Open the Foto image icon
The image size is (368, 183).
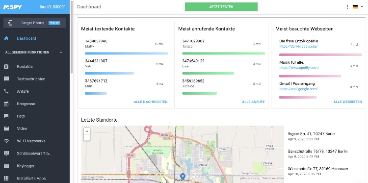[6, 116]
